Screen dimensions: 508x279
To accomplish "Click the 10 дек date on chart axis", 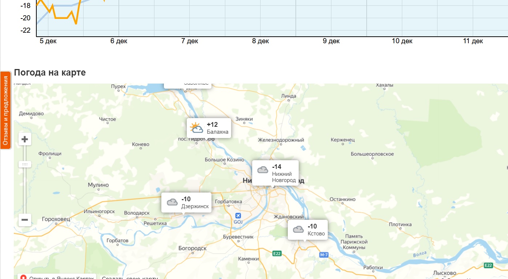I will [402, 41].
